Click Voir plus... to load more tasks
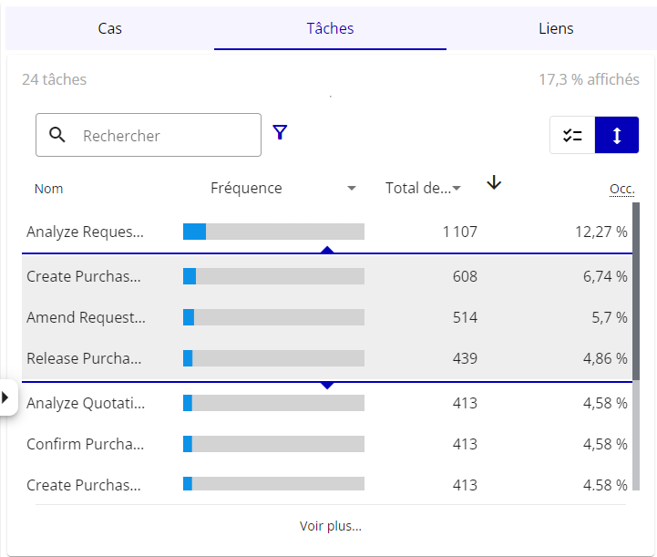The width and height of the screenshot is (657, 557). 330,526
